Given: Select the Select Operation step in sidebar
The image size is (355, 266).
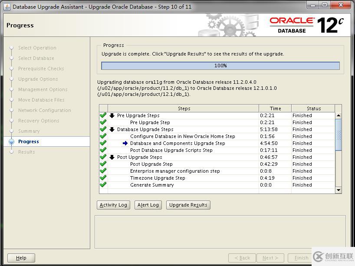Looking at the screenshot, I should [x=37, y=48].
